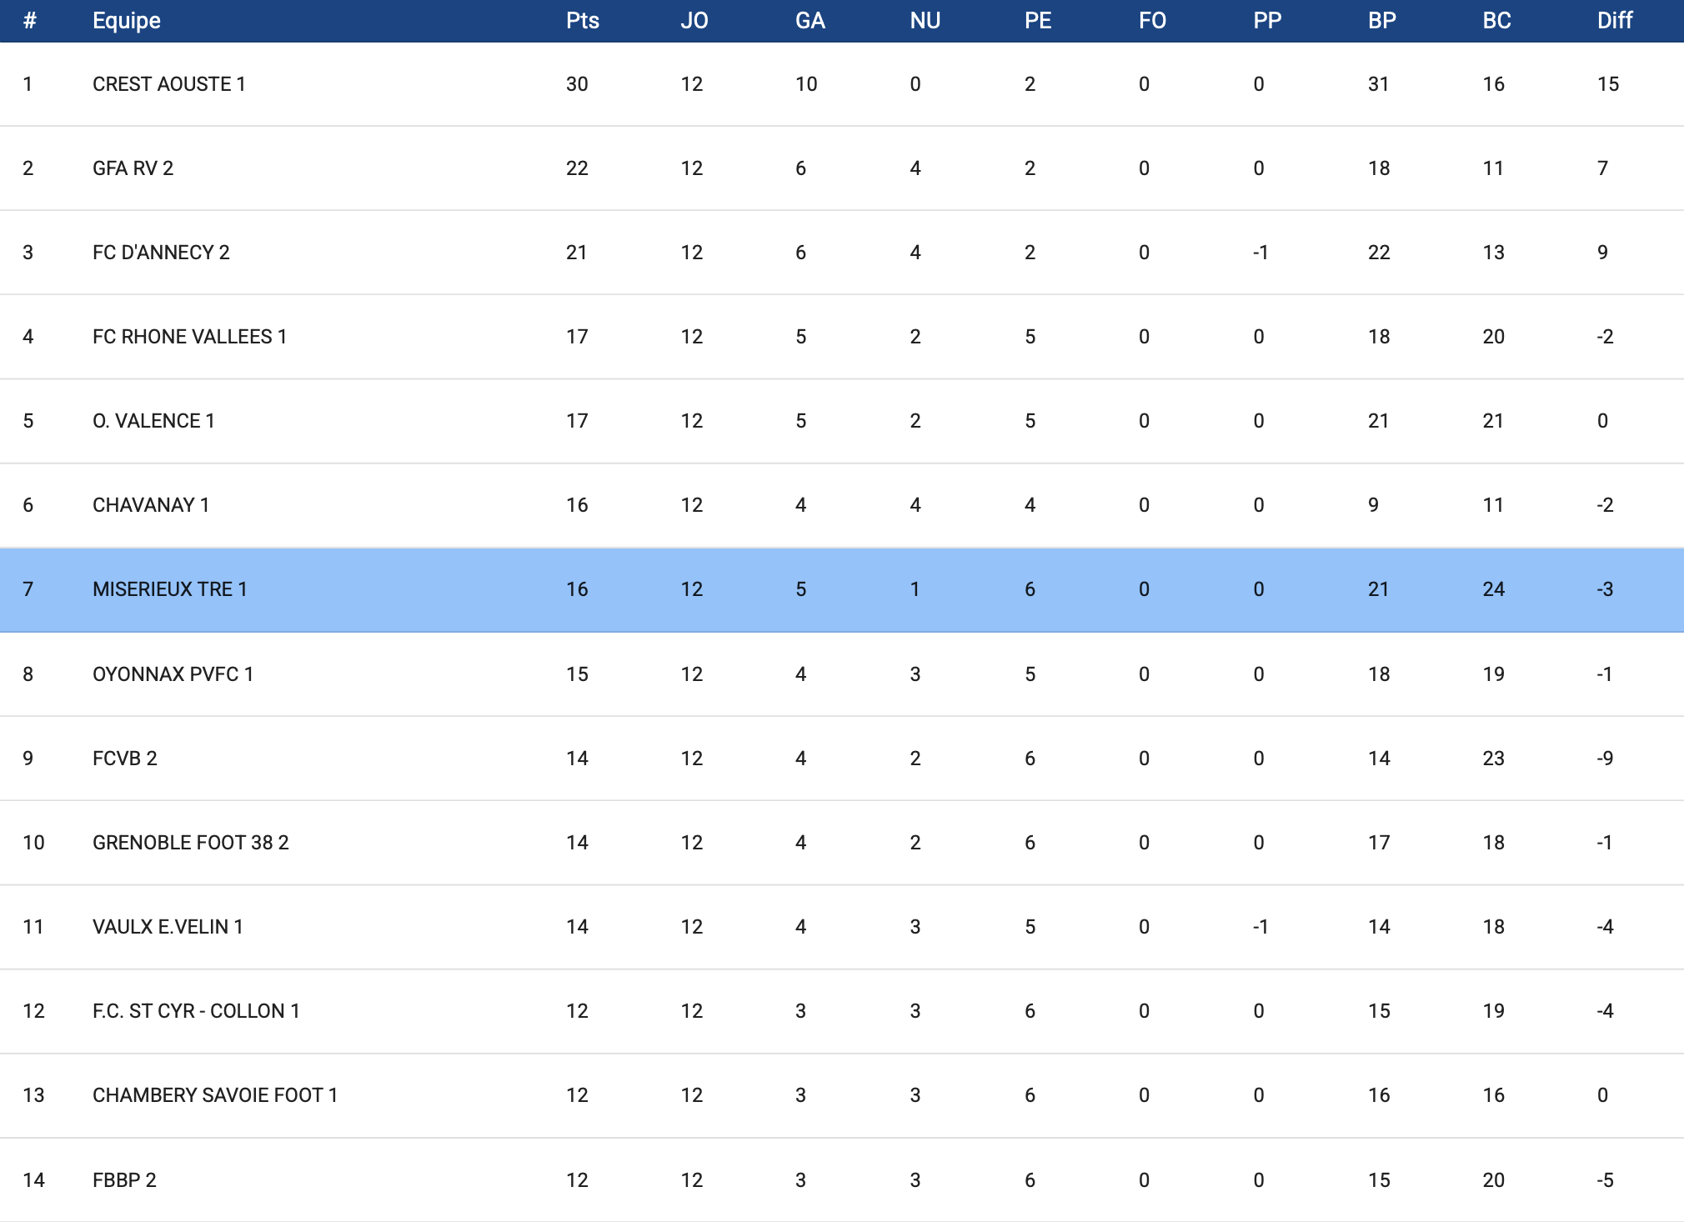Click the Equipe column header
1684x1222 pixels.
pyautogui.click(x=127, y=21)
